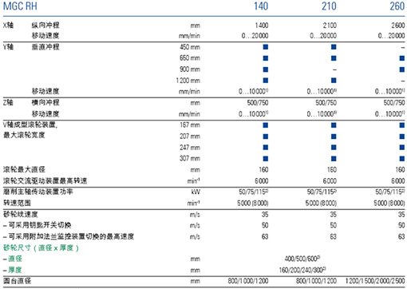Screen dimensions: 407x289
Task: Click the blue square for 207 mm, model 210
Action: 334,137
